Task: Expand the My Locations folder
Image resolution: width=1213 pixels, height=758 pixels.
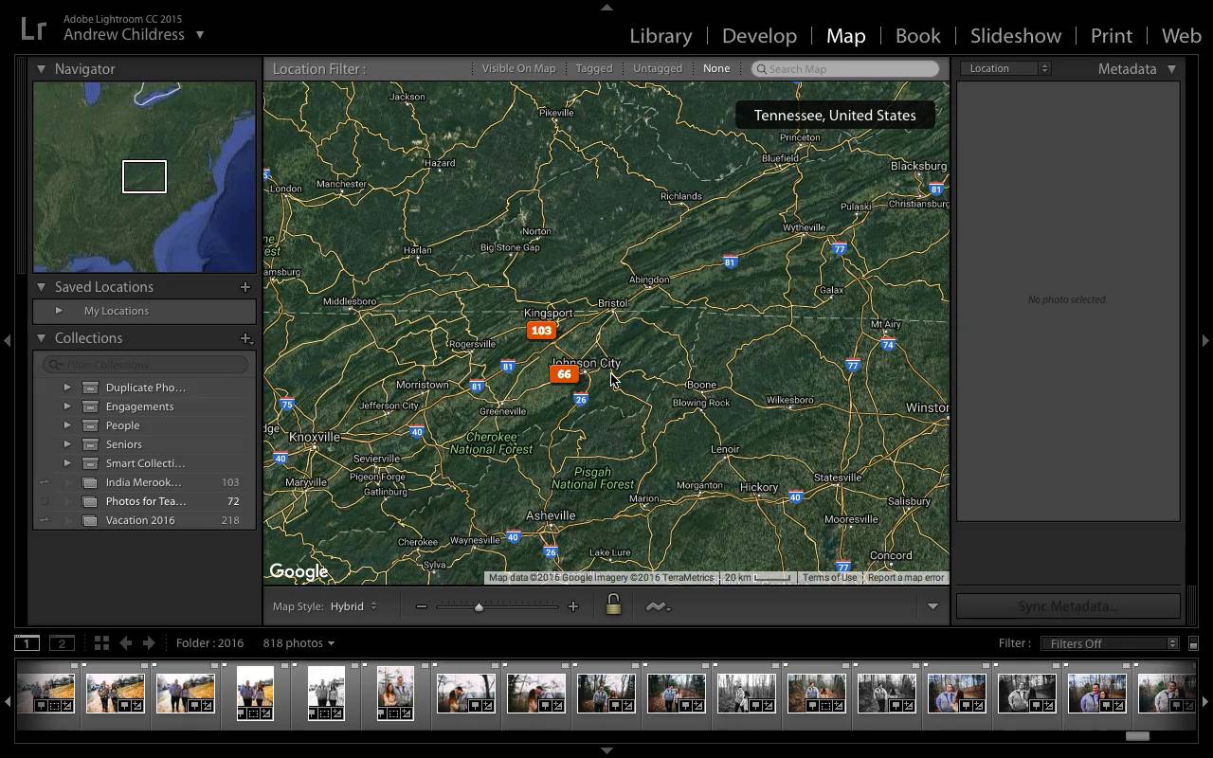Action: (x=59, y=311)
